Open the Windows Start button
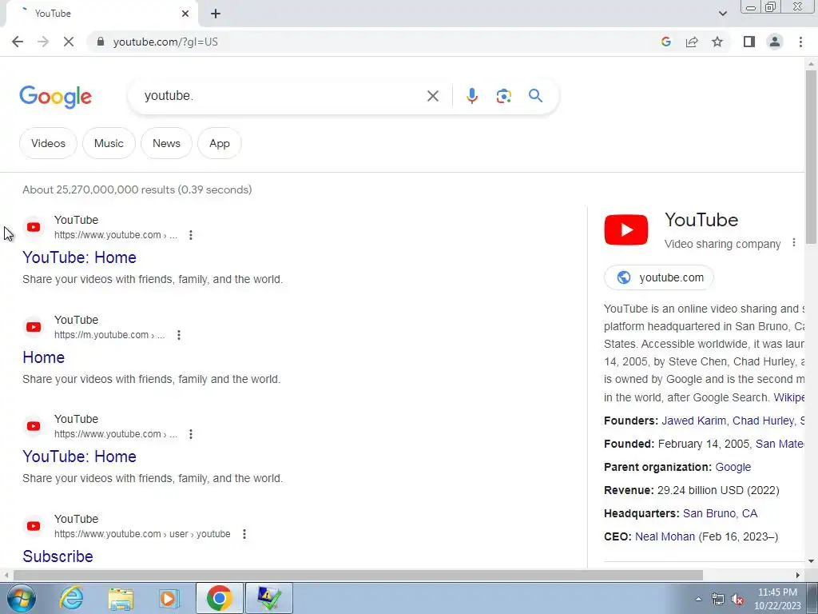 tap(21, 598)
